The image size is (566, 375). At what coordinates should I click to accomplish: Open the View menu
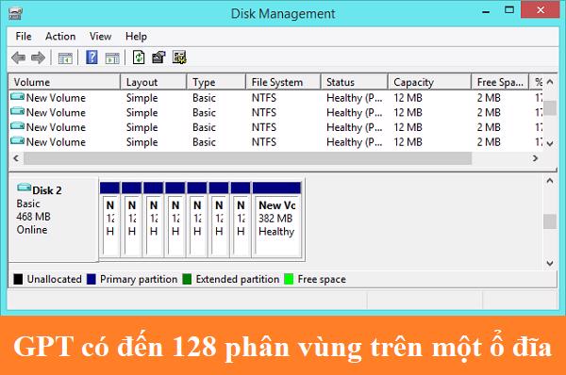pyautogui.click(x=100, y=37)
